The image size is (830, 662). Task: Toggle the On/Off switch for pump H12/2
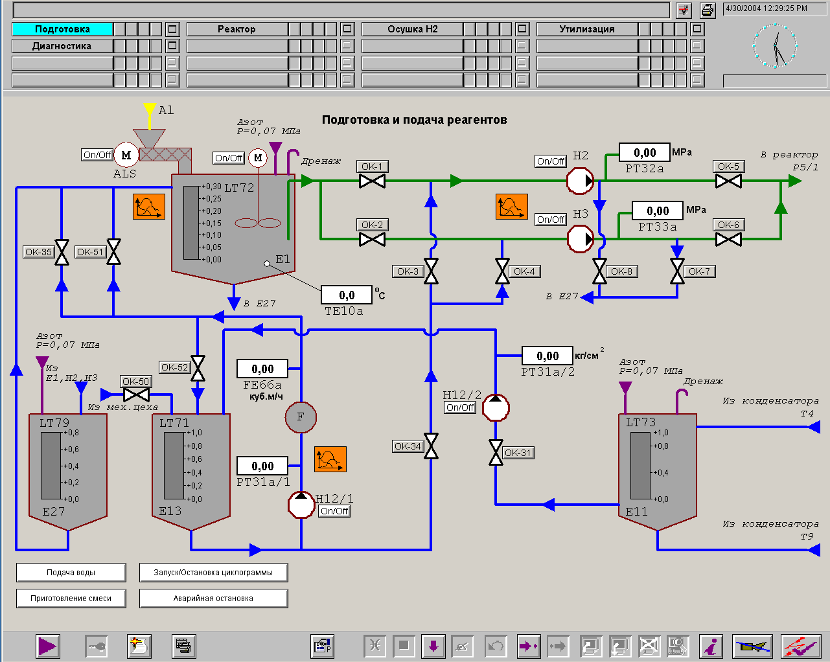coord(460,407)
